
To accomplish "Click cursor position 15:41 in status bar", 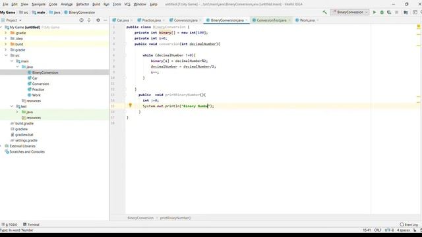I will [x=367, y=230].
